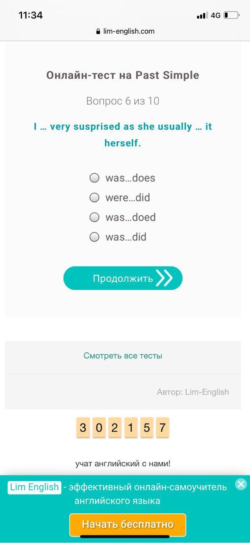Close the Lim English banner ad
The width and height of the screenshot is (250, 543).
point(241,484)
